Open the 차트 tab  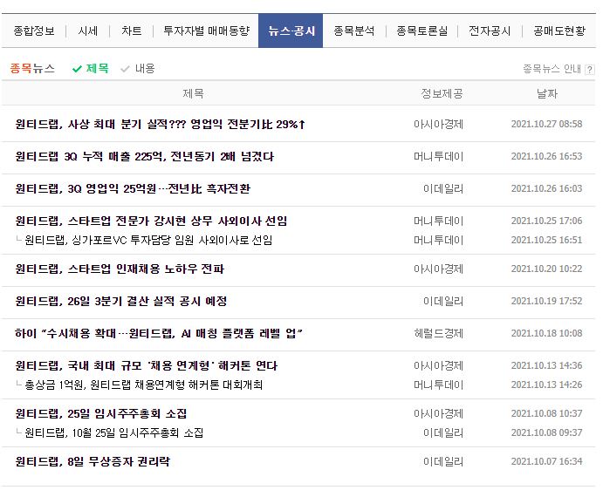point(132,31)
